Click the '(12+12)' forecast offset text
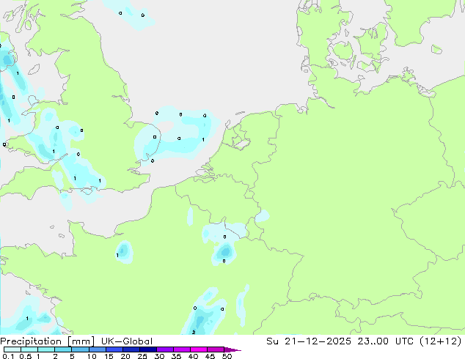This screenshot has height=359, width=465. pos(440,341)
